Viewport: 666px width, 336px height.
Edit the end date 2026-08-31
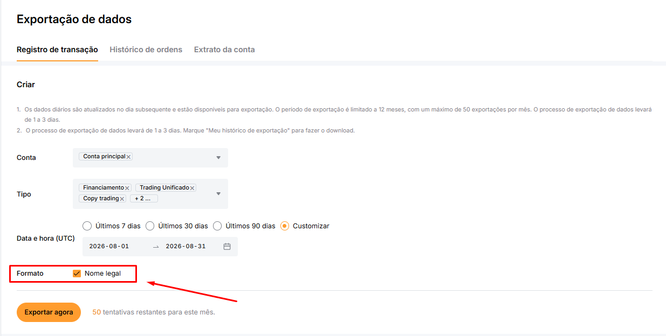point(186,246)
